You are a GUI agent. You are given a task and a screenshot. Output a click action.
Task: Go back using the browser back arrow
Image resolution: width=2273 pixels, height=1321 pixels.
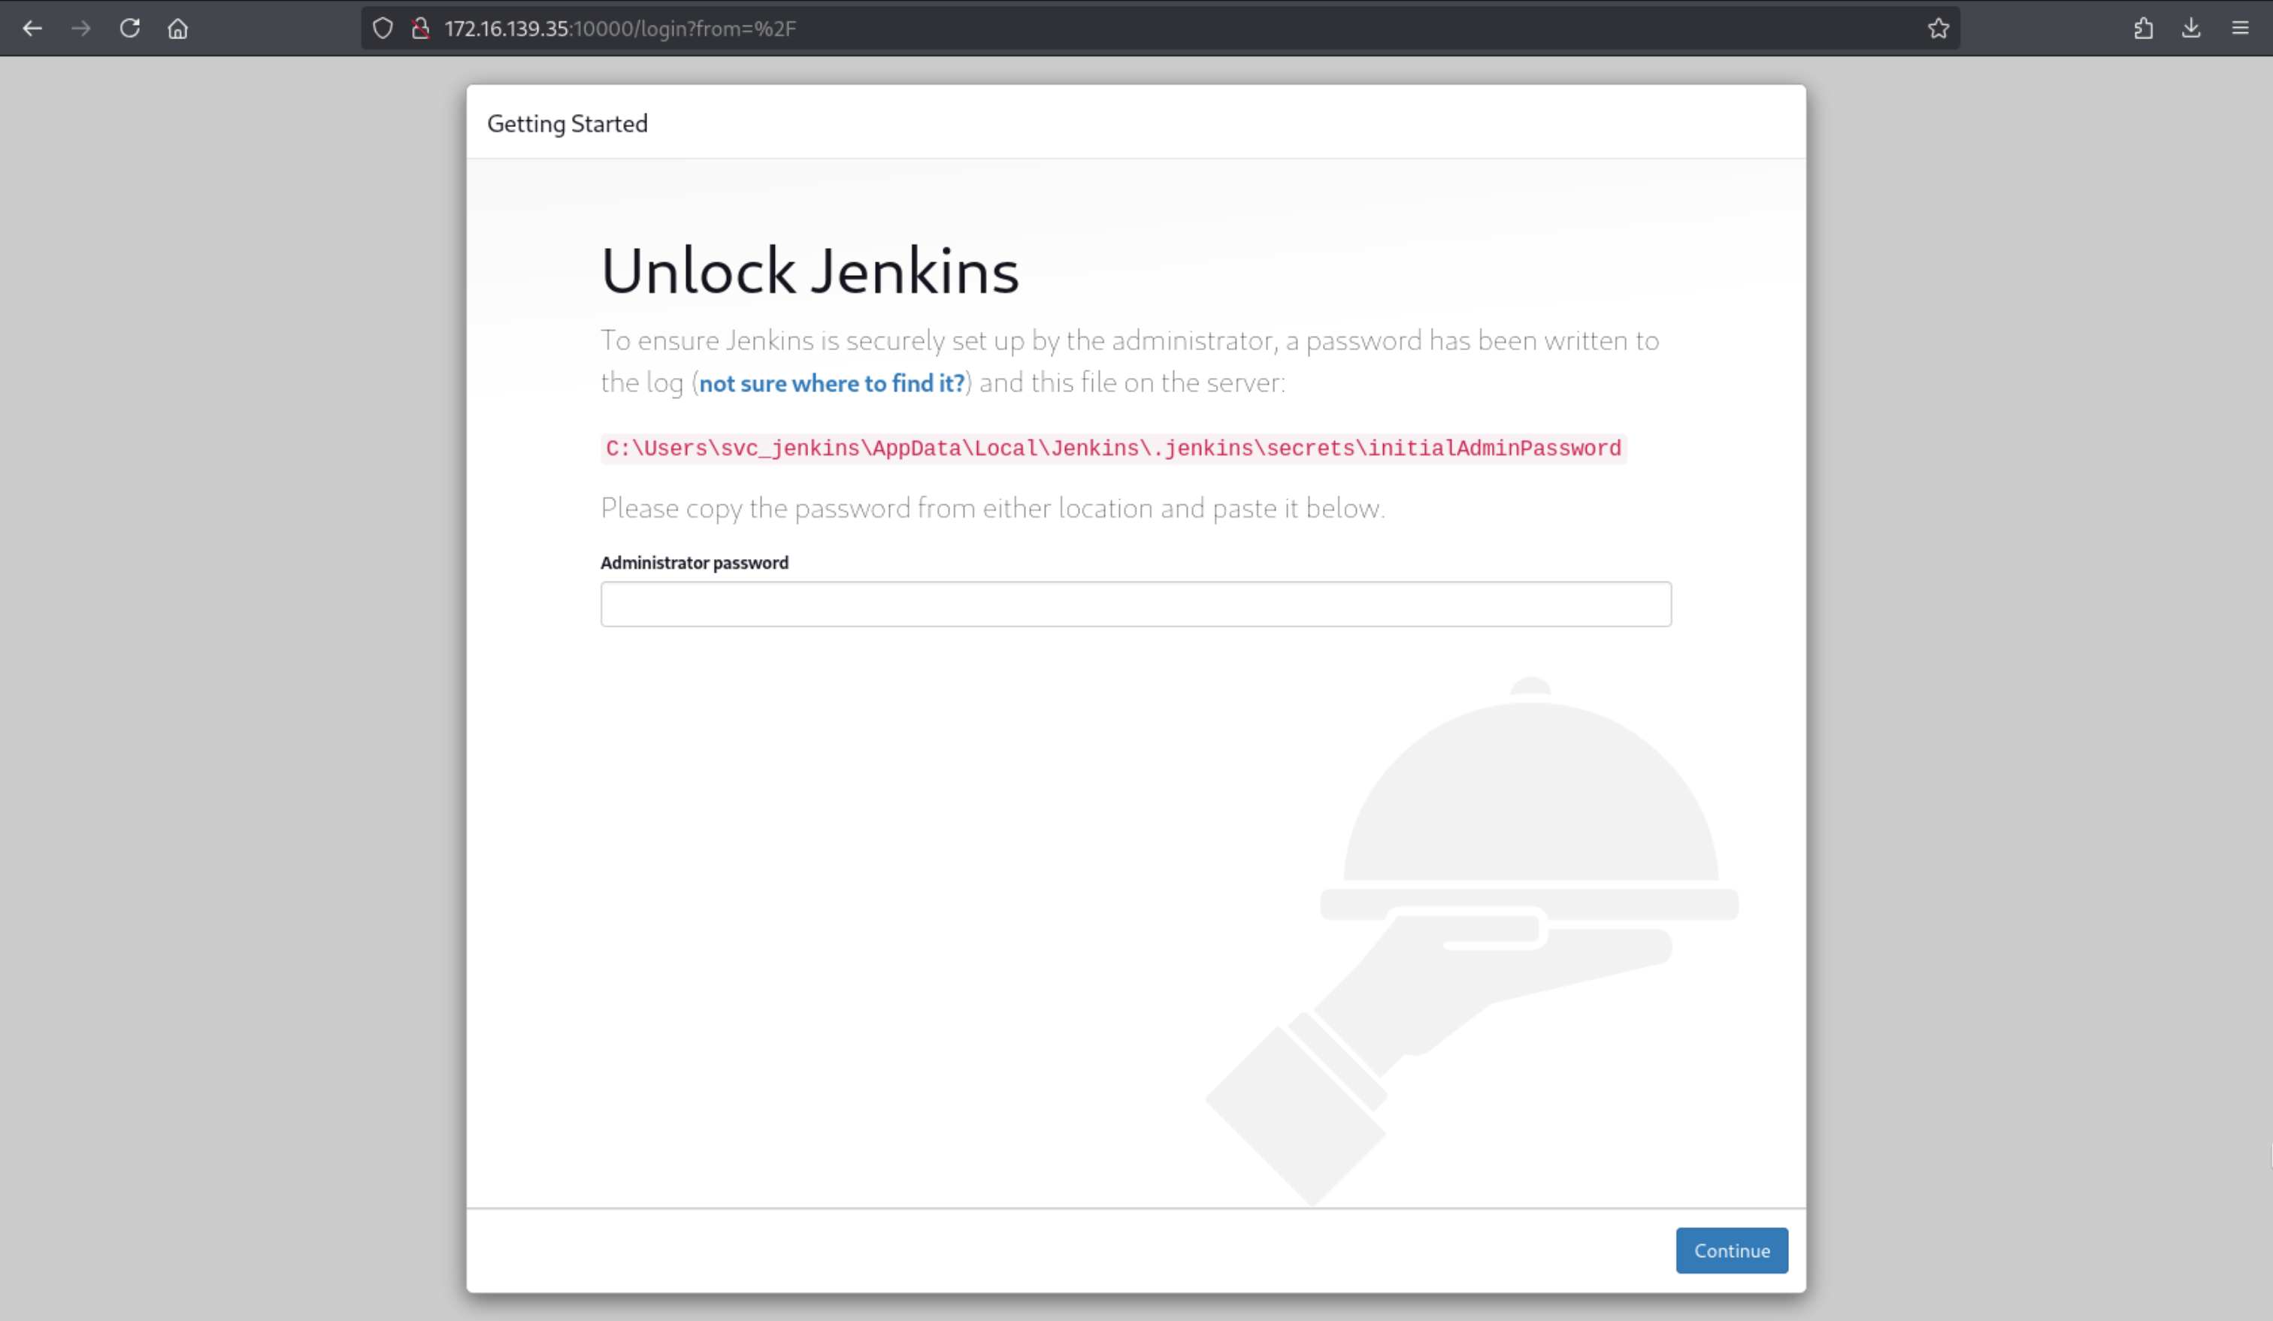[32, 29]
